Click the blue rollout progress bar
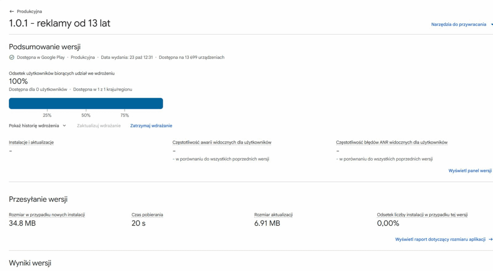This screenshot has width=493, height=271. [x=86, y=103]
